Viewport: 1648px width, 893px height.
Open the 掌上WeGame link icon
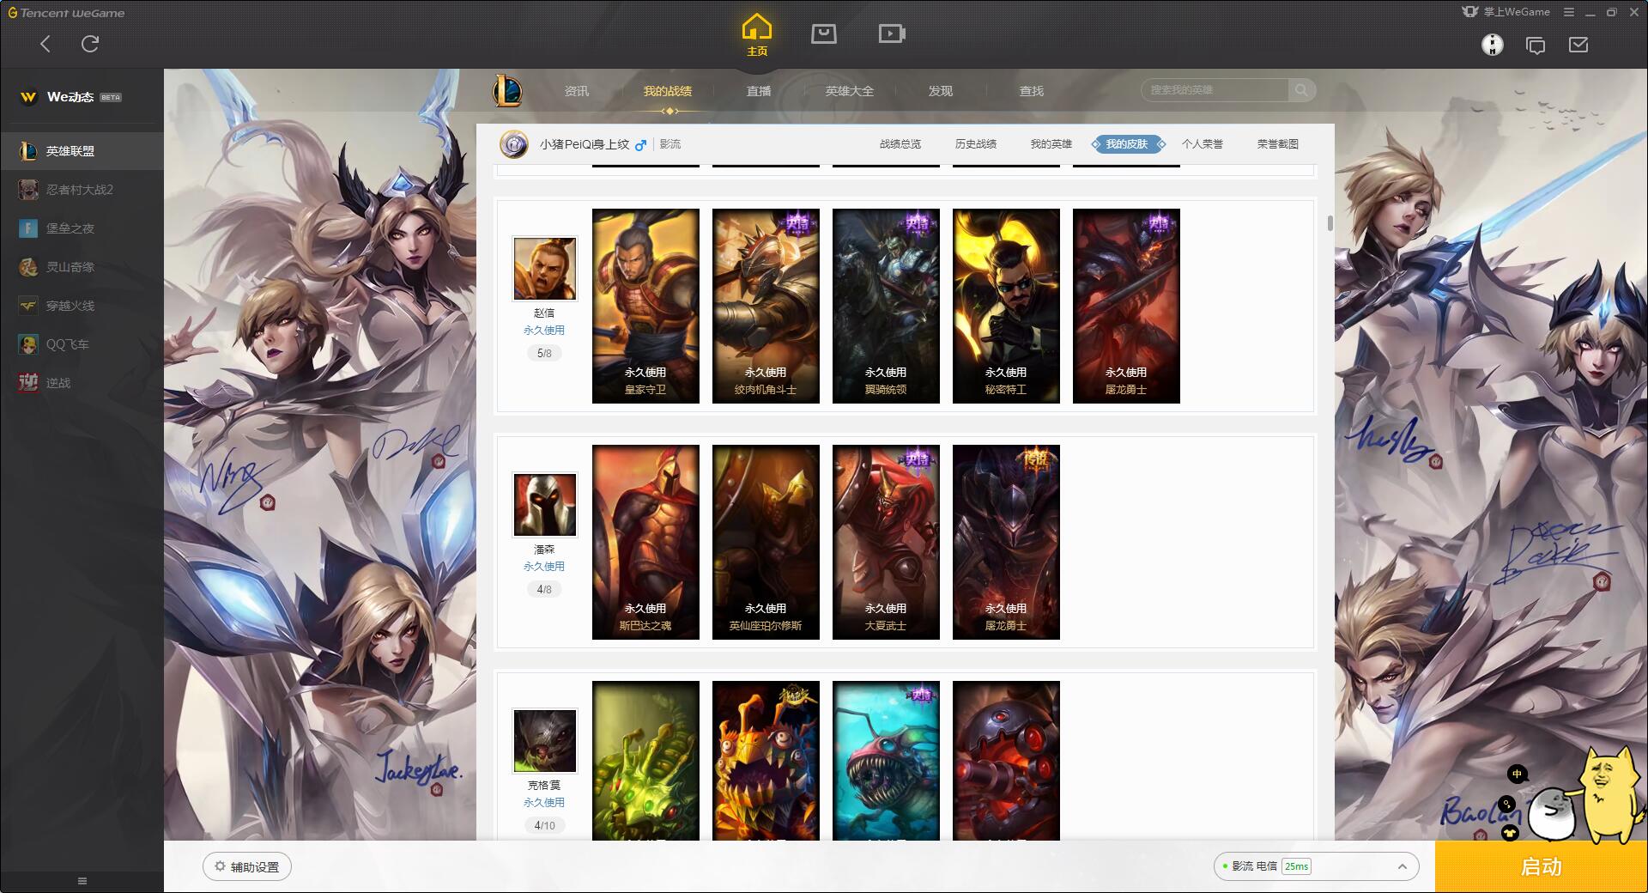(1506, 12)
